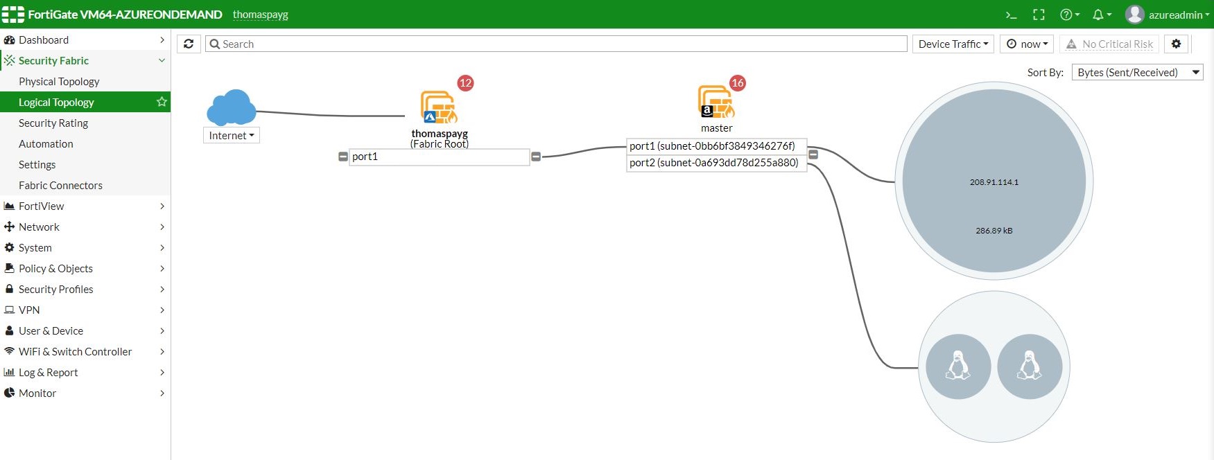Expand the FortiView menu
This screenshot has width=1214, height=460.
[x=85, y=206]
